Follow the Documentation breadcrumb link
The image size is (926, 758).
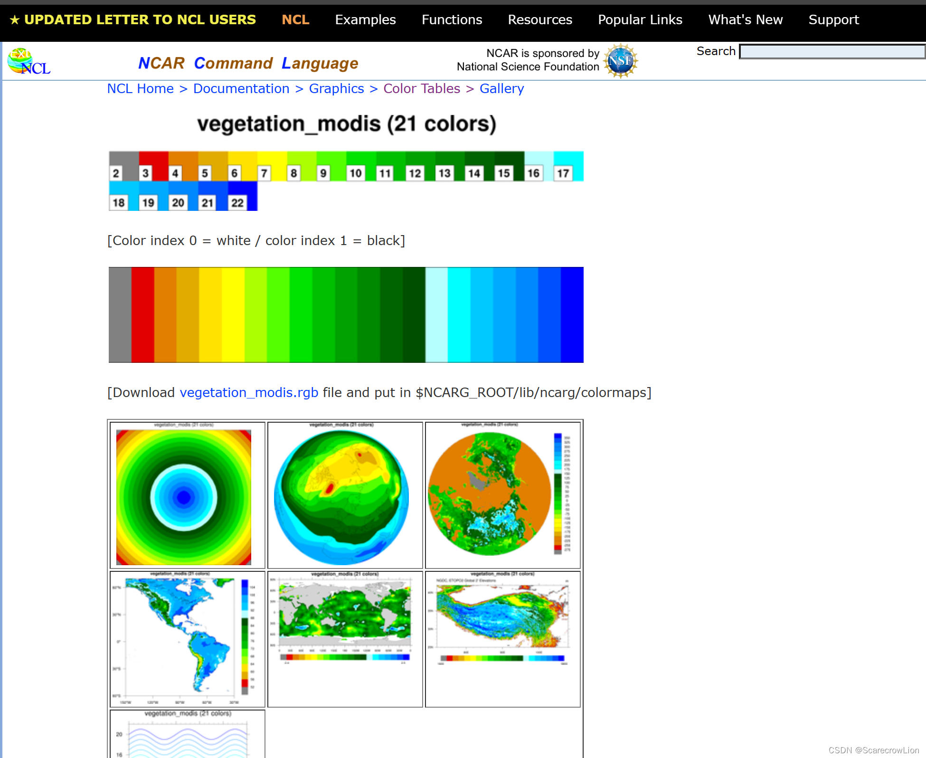(x=241, y=89)
